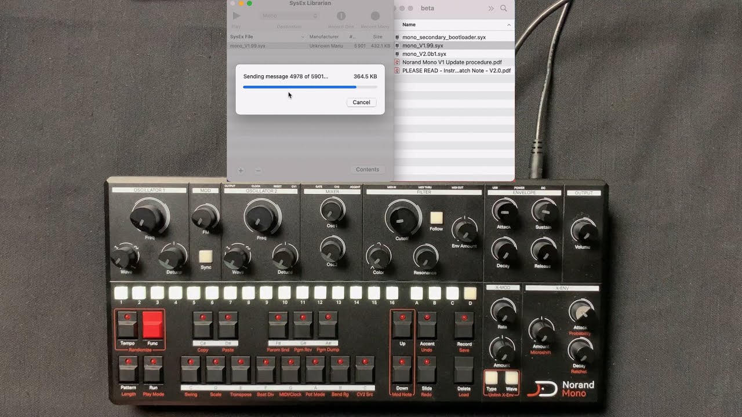Image resolution: width=742 pixels, height=417 pixels.
Task: Click the Record One toolbar icon
Action: pyautogui.click(x=341, y=16)
